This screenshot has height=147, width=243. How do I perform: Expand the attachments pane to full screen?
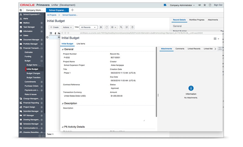(x=220, y=49)
